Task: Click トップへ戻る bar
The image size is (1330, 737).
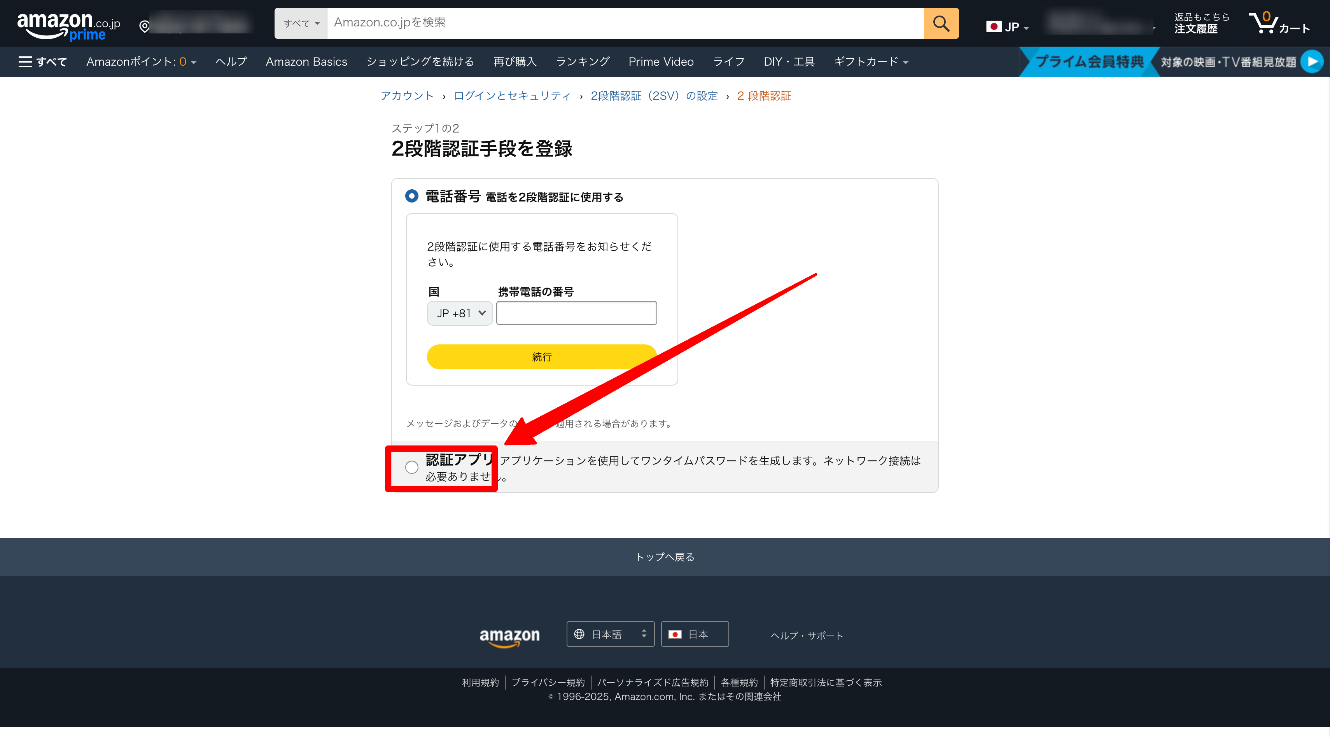Action: tap(665, 557)
